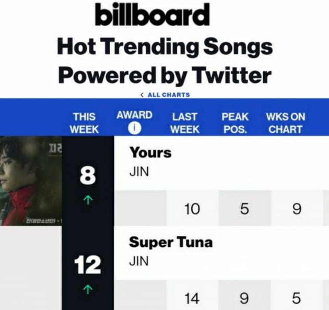Click the back chevron beside All Charts
Screen dimensions: 329x310
point(142,95)
